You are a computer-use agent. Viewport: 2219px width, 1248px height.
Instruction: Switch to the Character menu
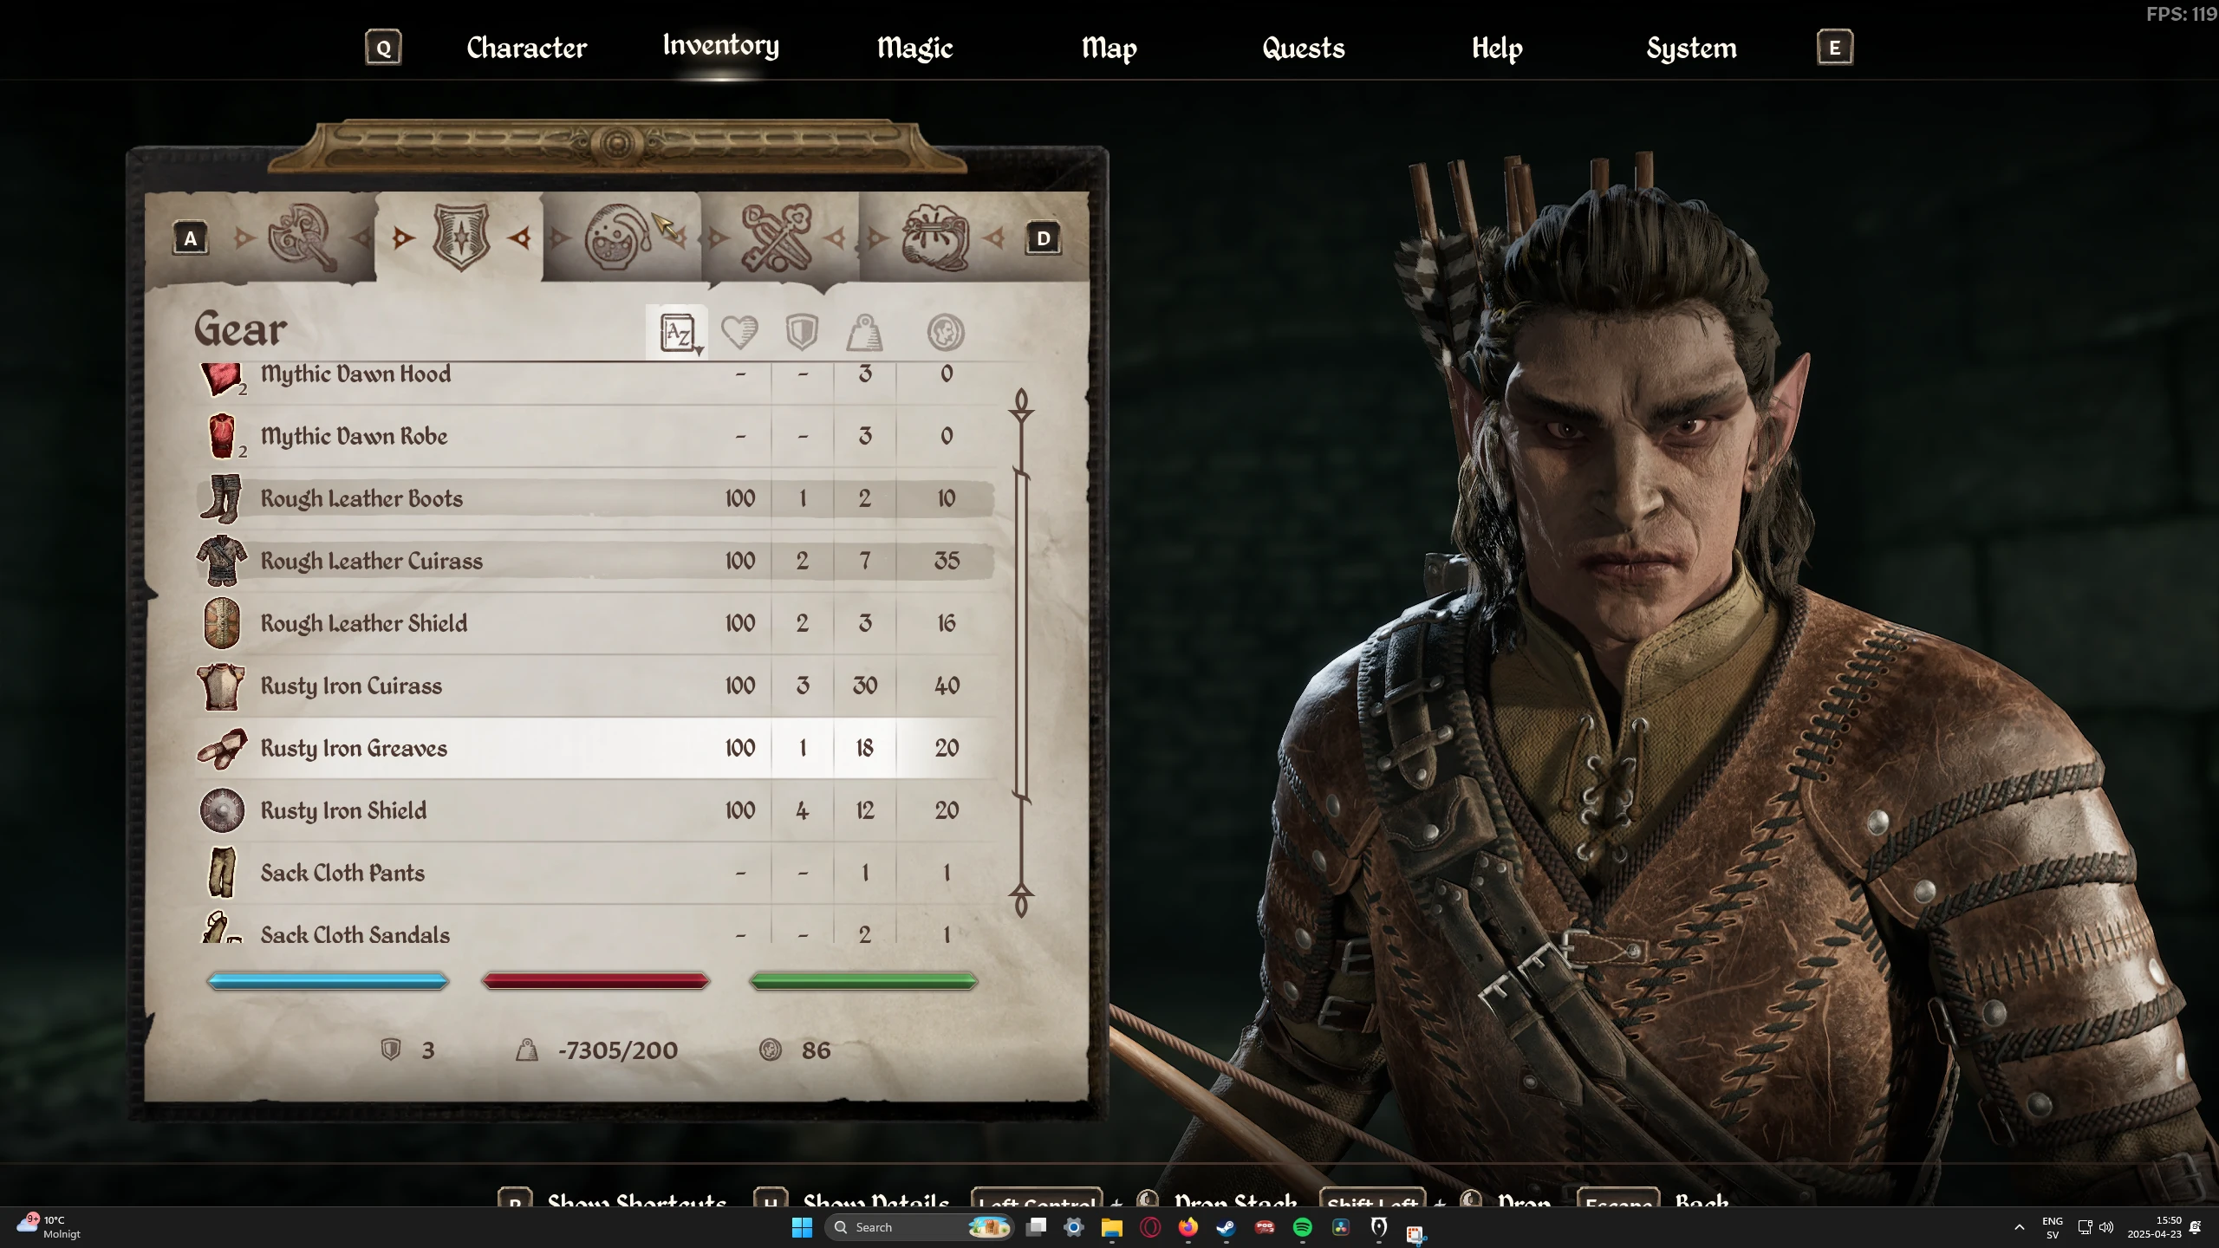(x=526, y=48)
